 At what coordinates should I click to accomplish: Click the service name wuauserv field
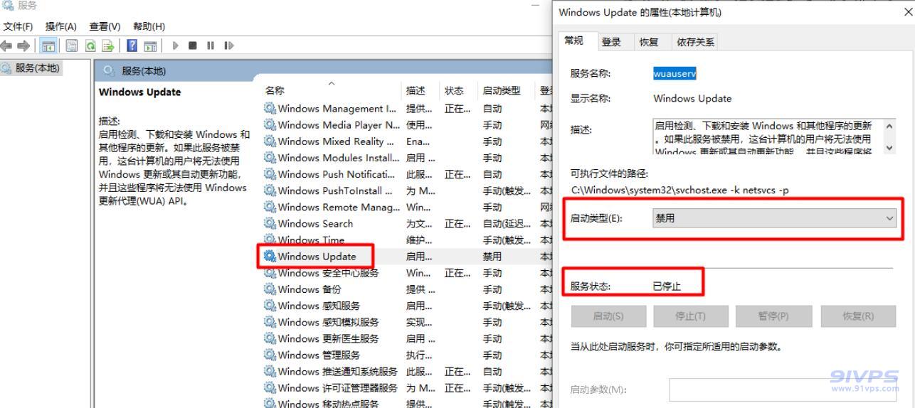(675, 73)
